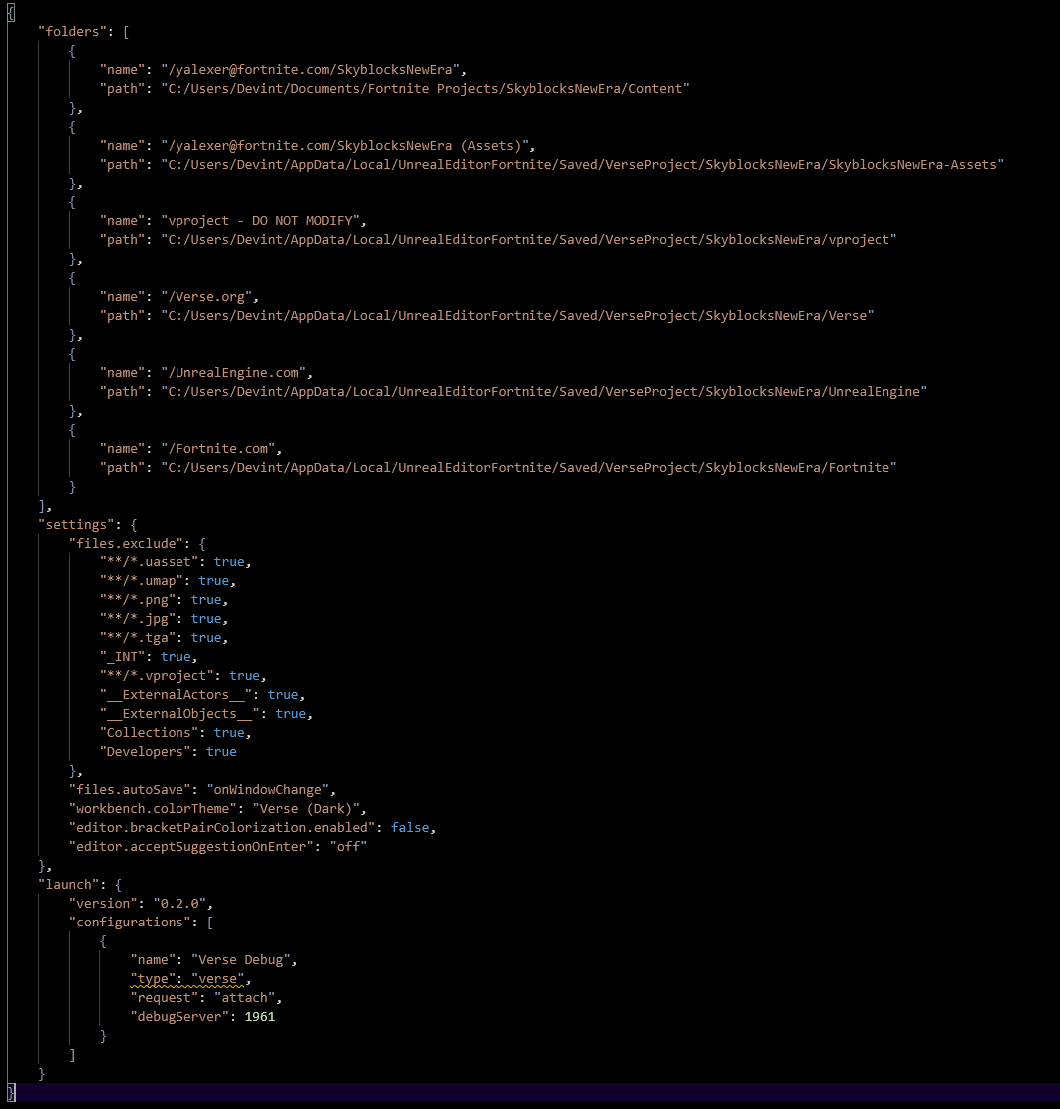Click the "launch" key
Image resolution: width=1060 pixels, height=1109 pixels.
69,884
